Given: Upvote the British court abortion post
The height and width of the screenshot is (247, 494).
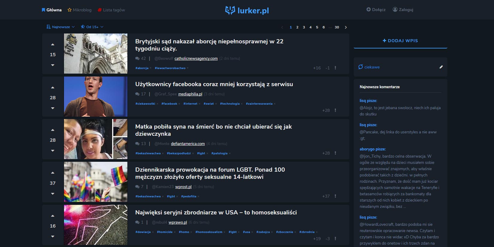Looking at the screenshot, I should [x=53, y=45].
